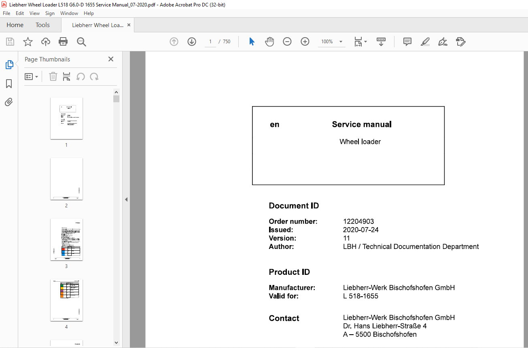Click the 'Product ID' heading
Image resolution: width=528 pixels, height=348 pixels.
click(x=289, y=272)
